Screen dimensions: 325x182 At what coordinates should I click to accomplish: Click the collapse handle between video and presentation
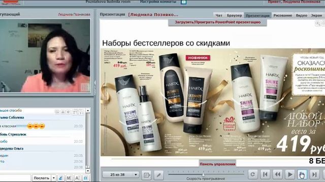pyautogui.click(x=95, y=87)
